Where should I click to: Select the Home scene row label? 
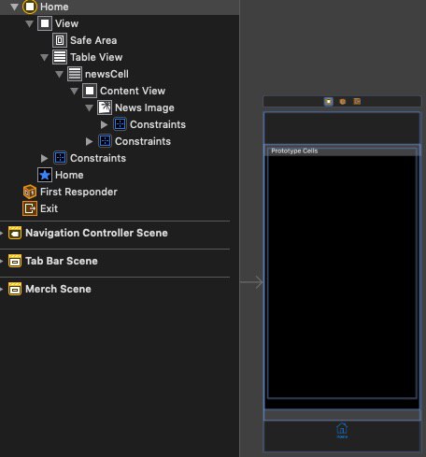[54, 7]
